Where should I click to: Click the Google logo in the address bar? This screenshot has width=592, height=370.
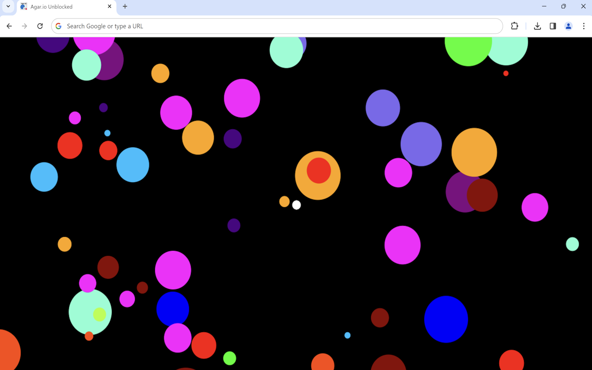pyautogui.click(x=58, y=26)
